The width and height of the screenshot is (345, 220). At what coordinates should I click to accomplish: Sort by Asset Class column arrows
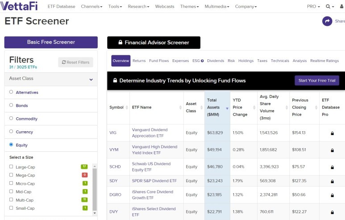coord(202,108)
